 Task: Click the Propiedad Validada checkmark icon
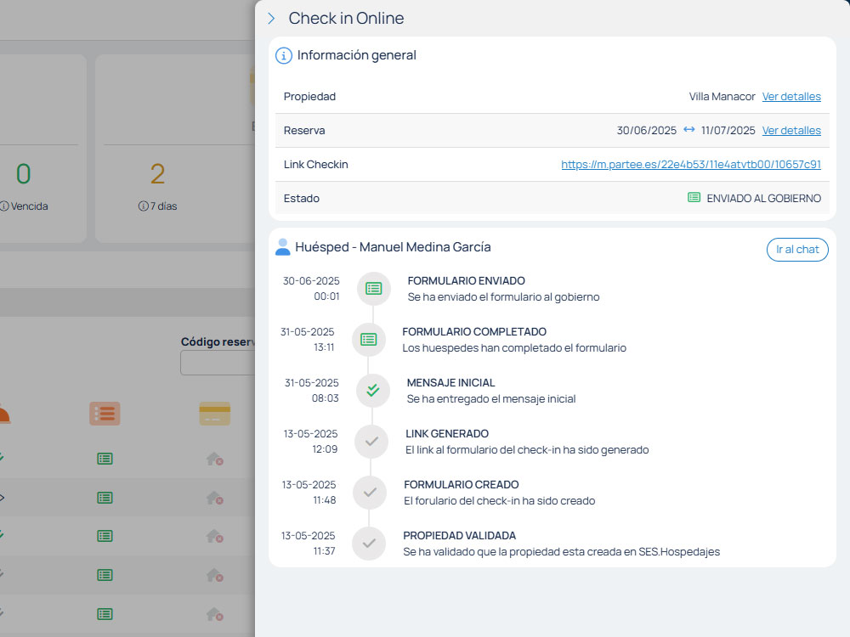tap(369, 544)
